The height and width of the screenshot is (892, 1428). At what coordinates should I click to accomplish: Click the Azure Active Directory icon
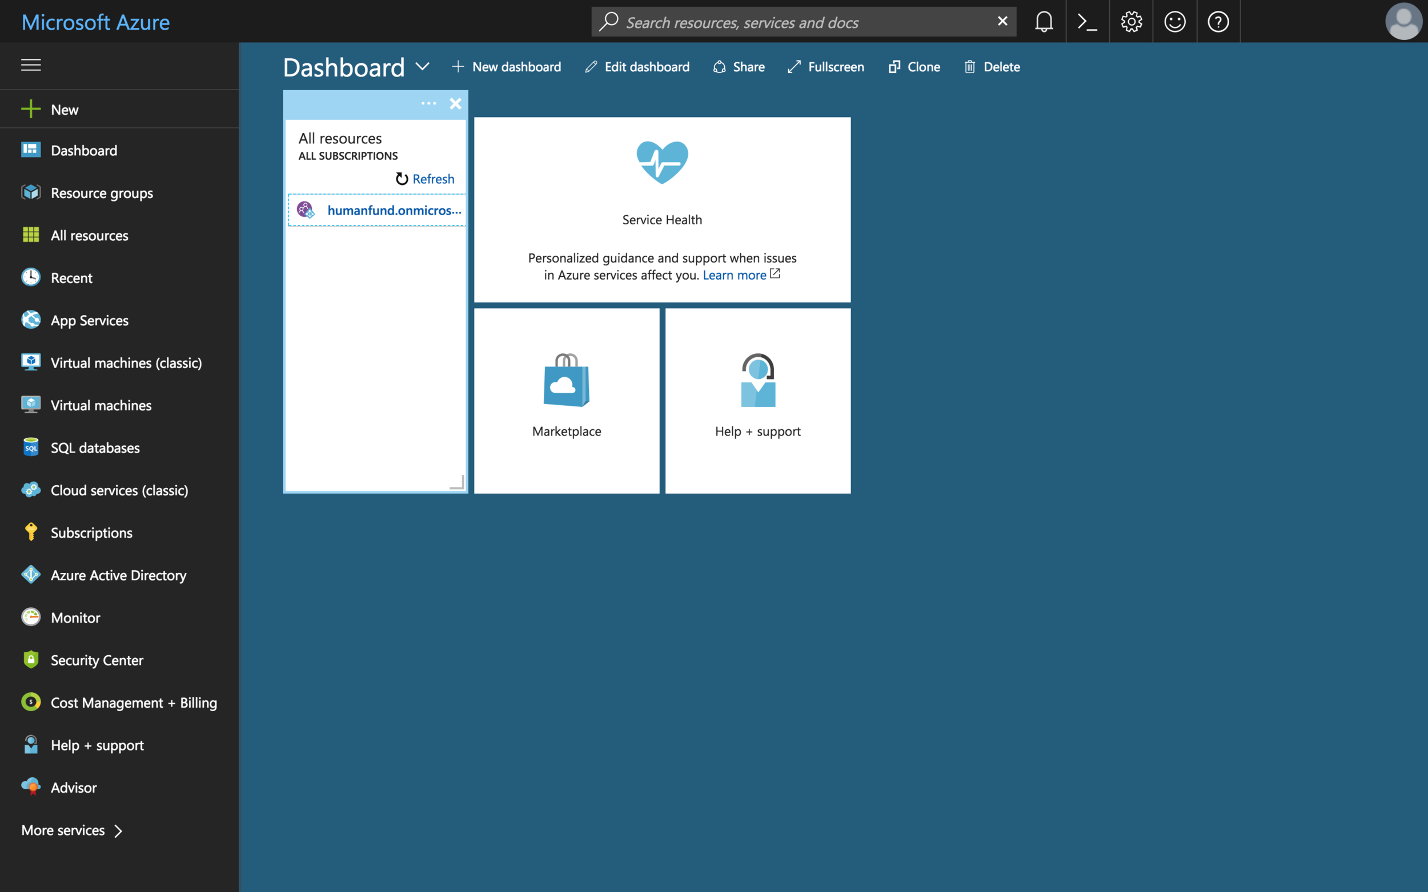31,574
